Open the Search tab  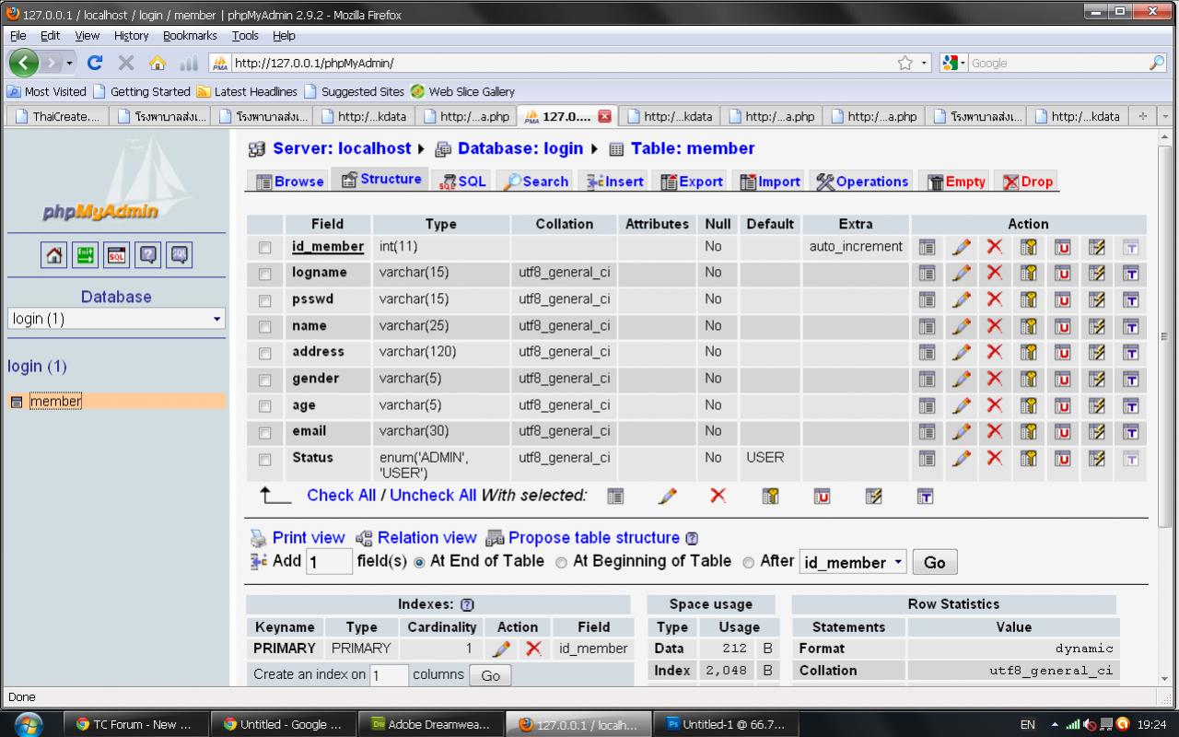pos(535,181)
